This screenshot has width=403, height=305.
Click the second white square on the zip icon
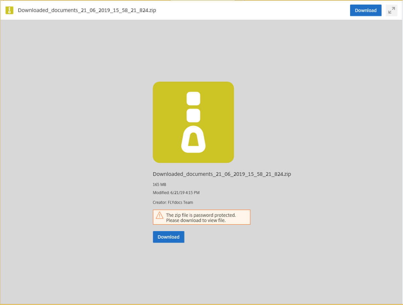(193, 115)
